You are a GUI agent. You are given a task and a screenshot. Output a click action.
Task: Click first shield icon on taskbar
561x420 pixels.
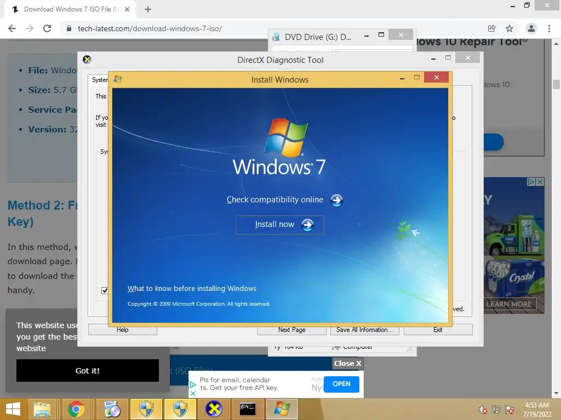click(x=146, y=409)
